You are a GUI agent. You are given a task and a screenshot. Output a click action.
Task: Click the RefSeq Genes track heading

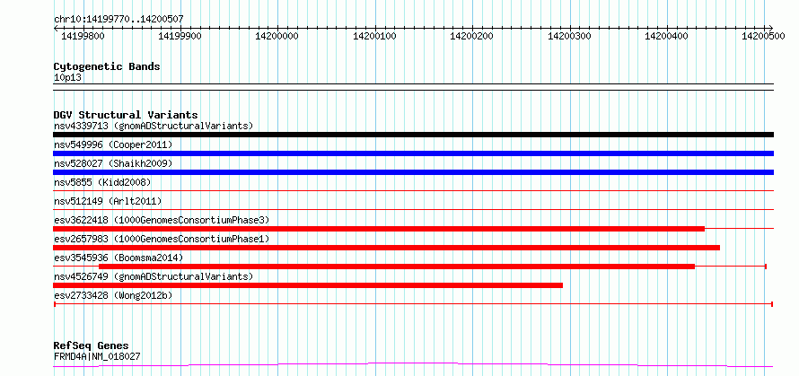[91, 346]
